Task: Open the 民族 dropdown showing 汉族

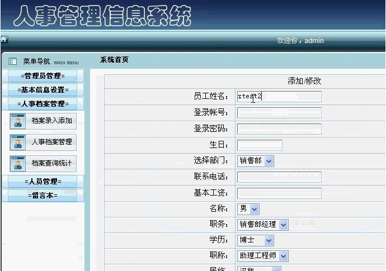Action: (x=259, y=269)
